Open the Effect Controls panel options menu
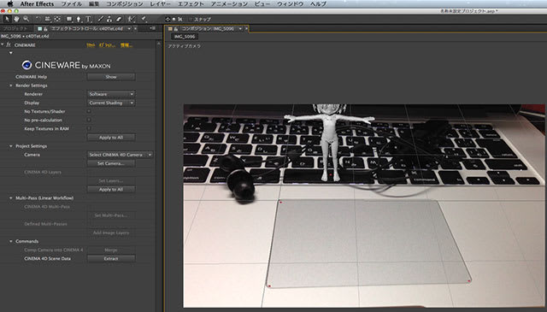The height and width of the screenshot is (312, 547). (153, 28)
